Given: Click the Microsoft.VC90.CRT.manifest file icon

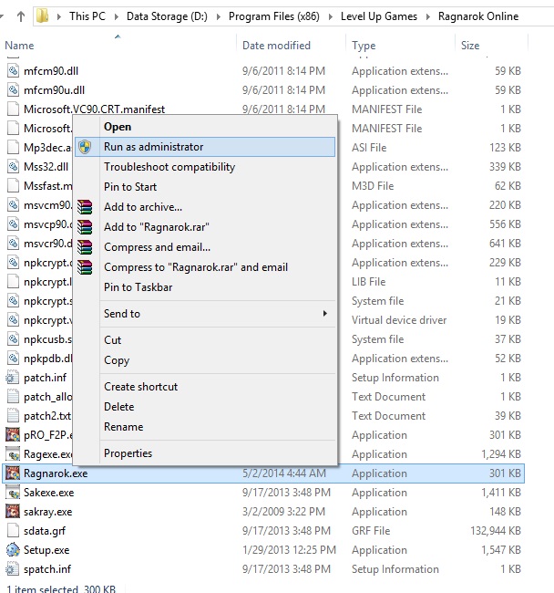Looking at the screenshot, I should click(x=14, y=109).
